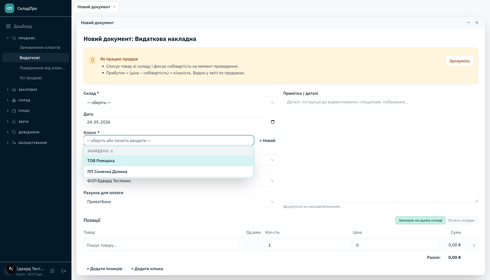This screenshot has width=490, height=280.
Task: Toggle По всіх складах view
Action: click(x=461, y=220)
